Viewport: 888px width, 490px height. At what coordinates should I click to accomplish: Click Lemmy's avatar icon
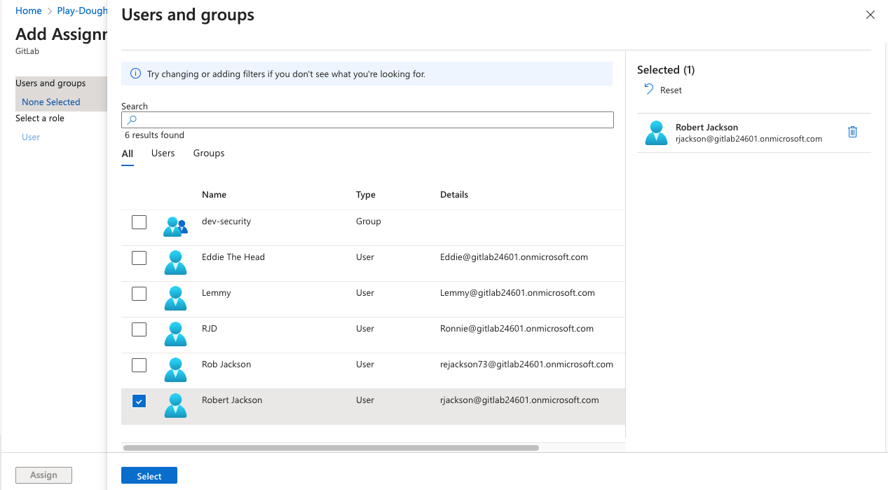pos(175,298)
